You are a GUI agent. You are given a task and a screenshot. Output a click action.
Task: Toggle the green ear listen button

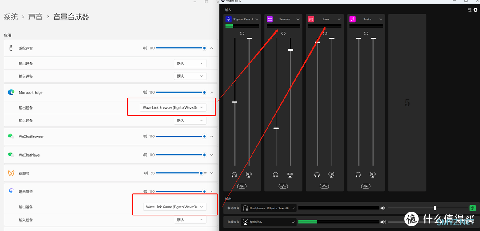pos(472,208)
